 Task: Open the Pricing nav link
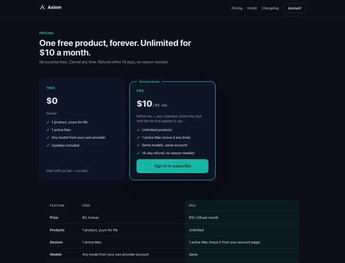237,8
